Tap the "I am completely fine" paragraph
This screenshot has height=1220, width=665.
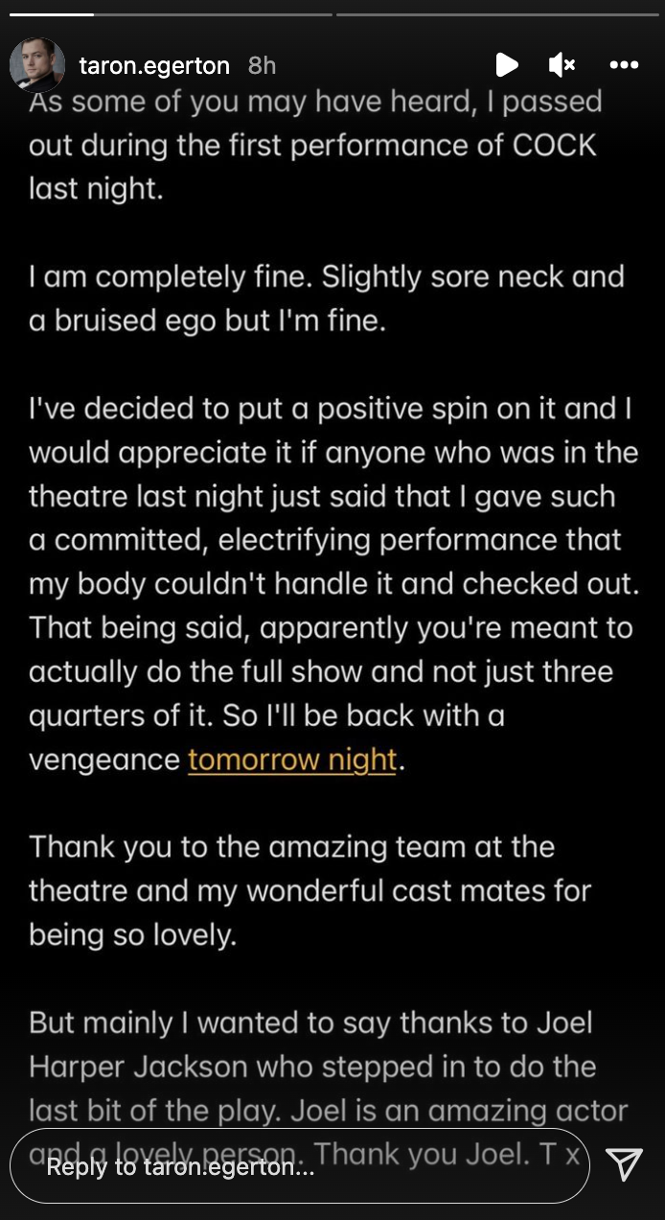(x=326, y=298)
